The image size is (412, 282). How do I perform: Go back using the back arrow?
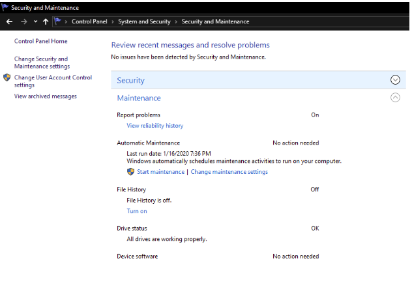click(10, 21)
